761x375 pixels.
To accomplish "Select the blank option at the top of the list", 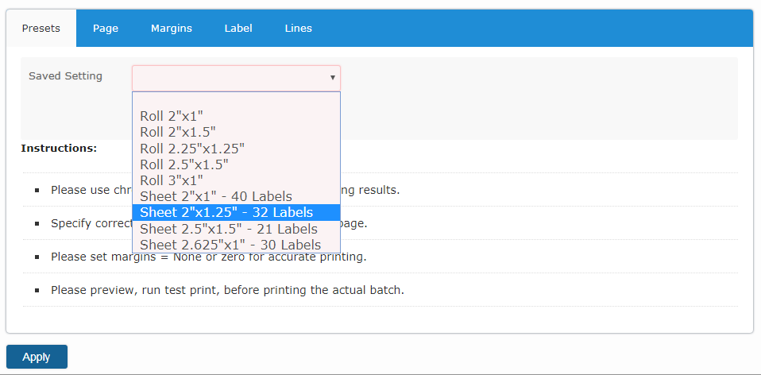I will point(237,100).
